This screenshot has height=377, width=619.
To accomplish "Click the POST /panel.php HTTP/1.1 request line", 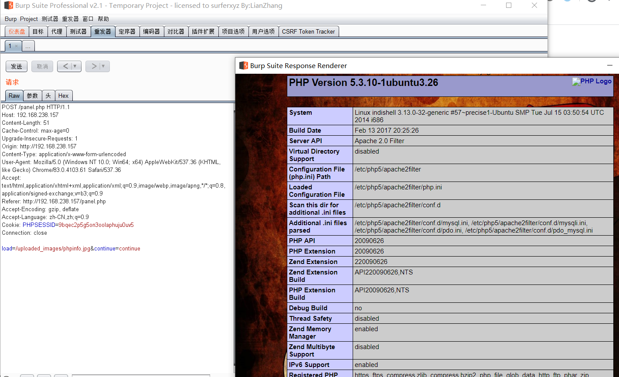I will pos(36,107).
